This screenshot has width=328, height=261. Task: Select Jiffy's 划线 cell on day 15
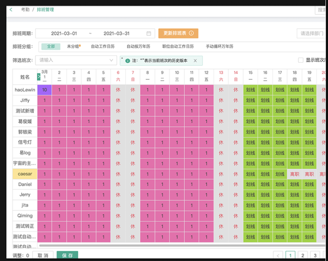(251, 100)
